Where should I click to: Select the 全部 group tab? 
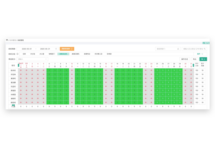(x=24, y=54)
